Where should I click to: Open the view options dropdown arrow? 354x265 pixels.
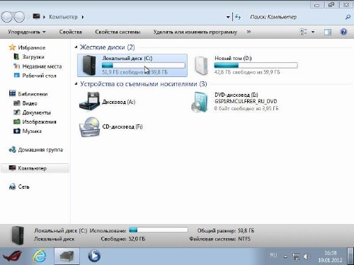[313, 32]
